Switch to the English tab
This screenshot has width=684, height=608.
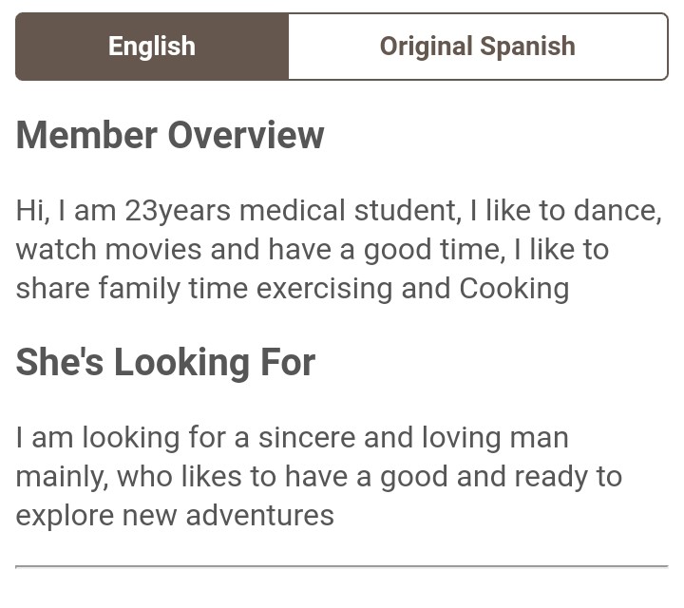click(152, 47)
